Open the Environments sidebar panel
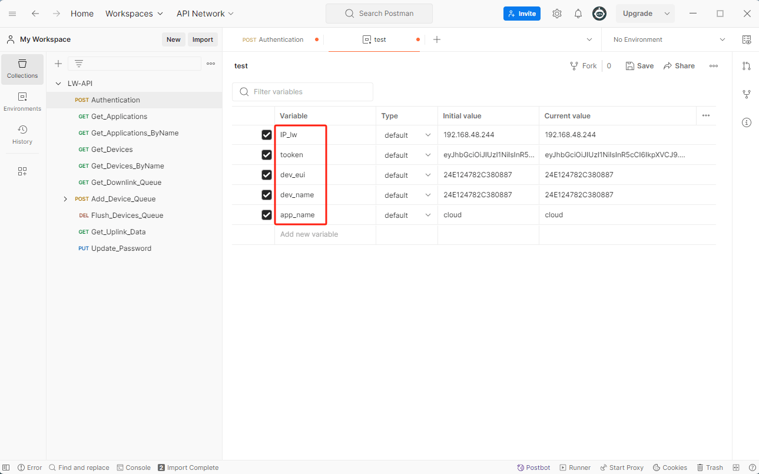759x474 pixels. [x=22, y=102]
